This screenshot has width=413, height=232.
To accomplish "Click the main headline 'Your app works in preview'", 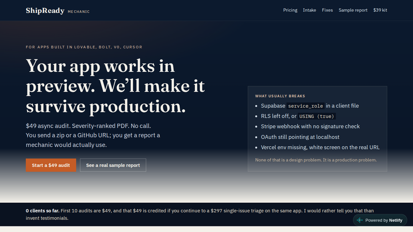I will (x=115, y=86).
